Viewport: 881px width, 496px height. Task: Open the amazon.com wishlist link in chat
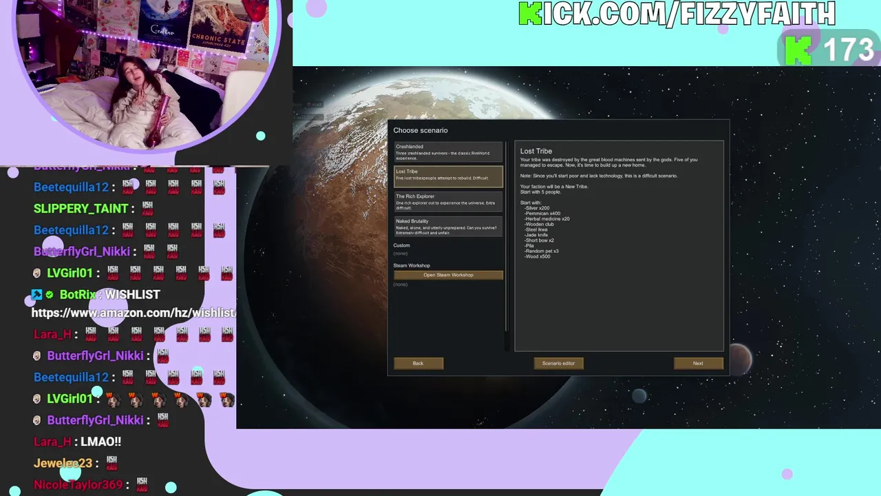click(134, 313)
